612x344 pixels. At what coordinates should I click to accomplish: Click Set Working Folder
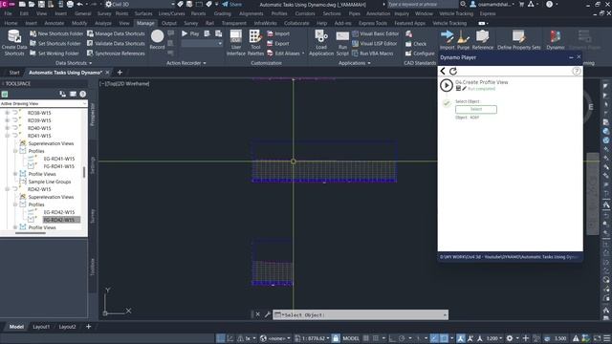point(55,54)
